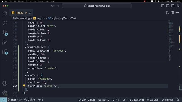The width and height of the screenshot is (182, 102).
Task: Open the Help menu
Action: tap(53, 1)
